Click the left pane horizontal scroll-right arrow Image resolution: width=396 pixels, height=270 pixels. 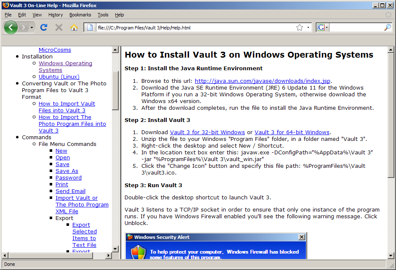coord(109,255)
